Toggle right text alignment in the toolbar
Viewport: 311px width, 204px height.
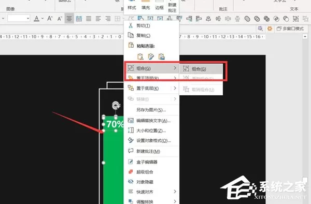click(x=108, y=19)
